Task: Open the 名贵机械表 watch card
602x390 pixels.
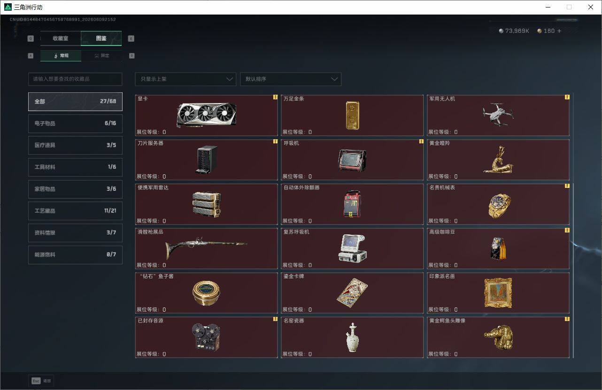Action: tap(498, 204)
